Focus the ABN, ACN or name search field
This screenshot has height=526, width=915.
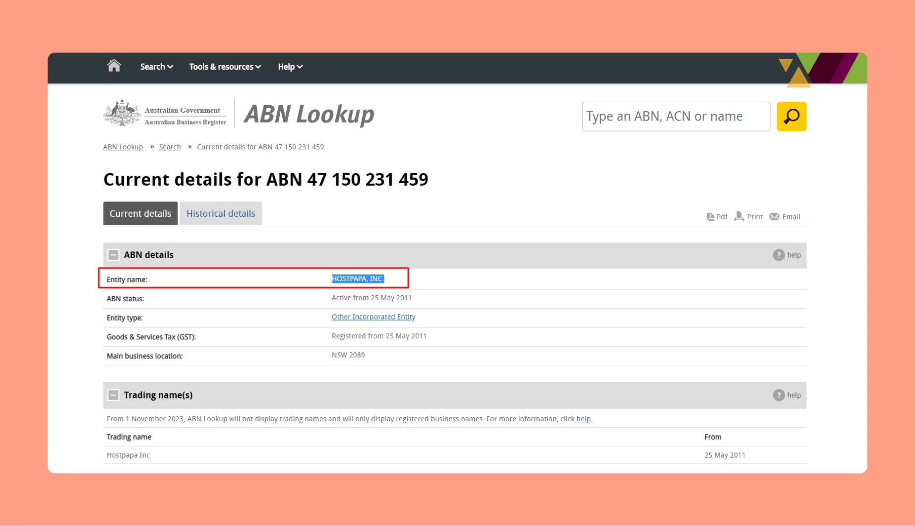(x=676, y=116)
